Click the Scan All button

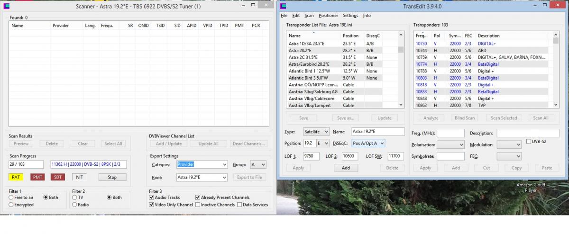pos(541,118)
